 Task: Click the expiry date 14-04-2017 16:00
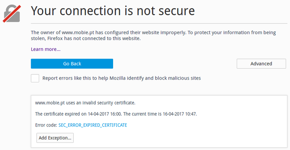(104, 114)
